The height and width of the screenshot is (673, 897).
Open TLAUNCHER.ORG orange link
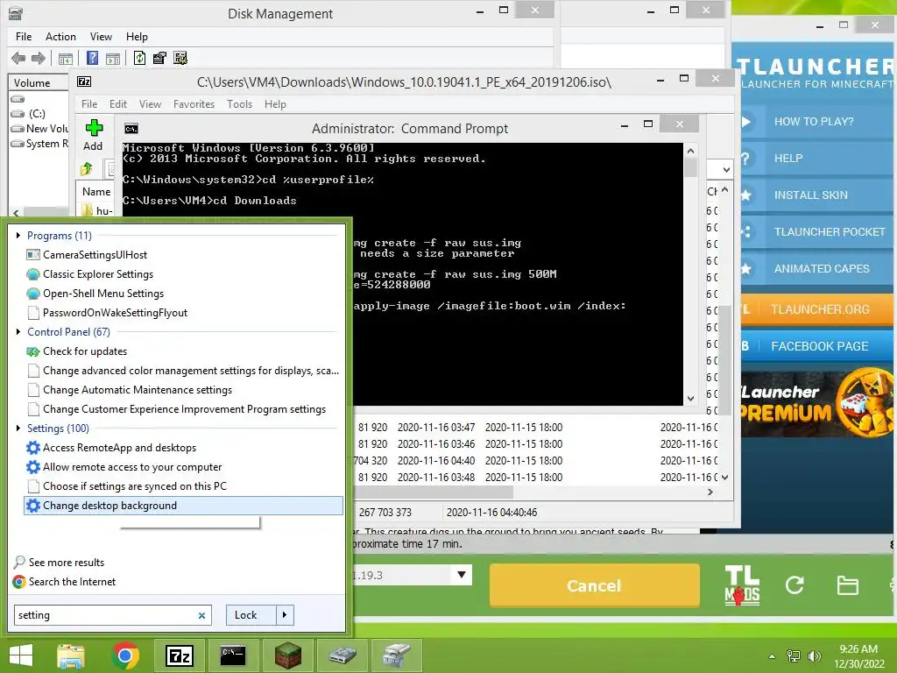[x=819, y=309]
